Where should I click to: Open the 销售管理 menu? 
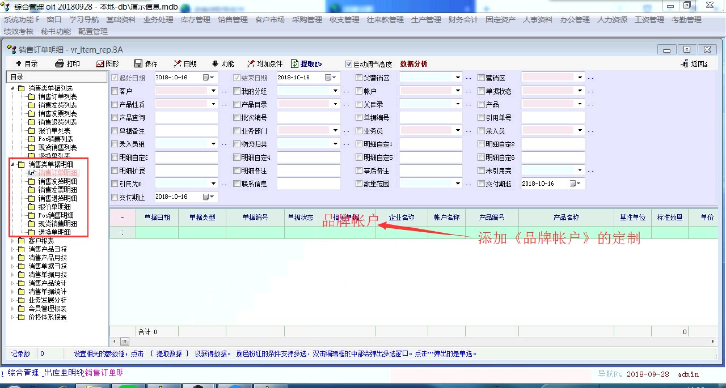(233, 20)
